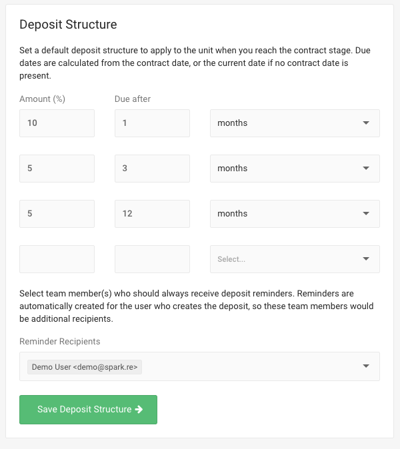
Task: Click the arrow icon on Save button
Action: point(139,410)
